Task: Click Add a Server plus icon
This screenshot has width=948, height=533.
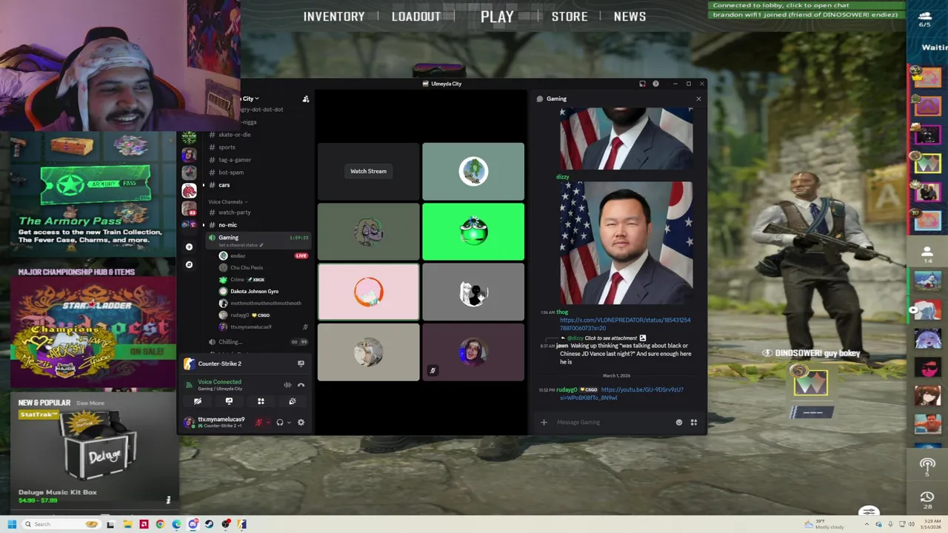Action: point(189,247)
